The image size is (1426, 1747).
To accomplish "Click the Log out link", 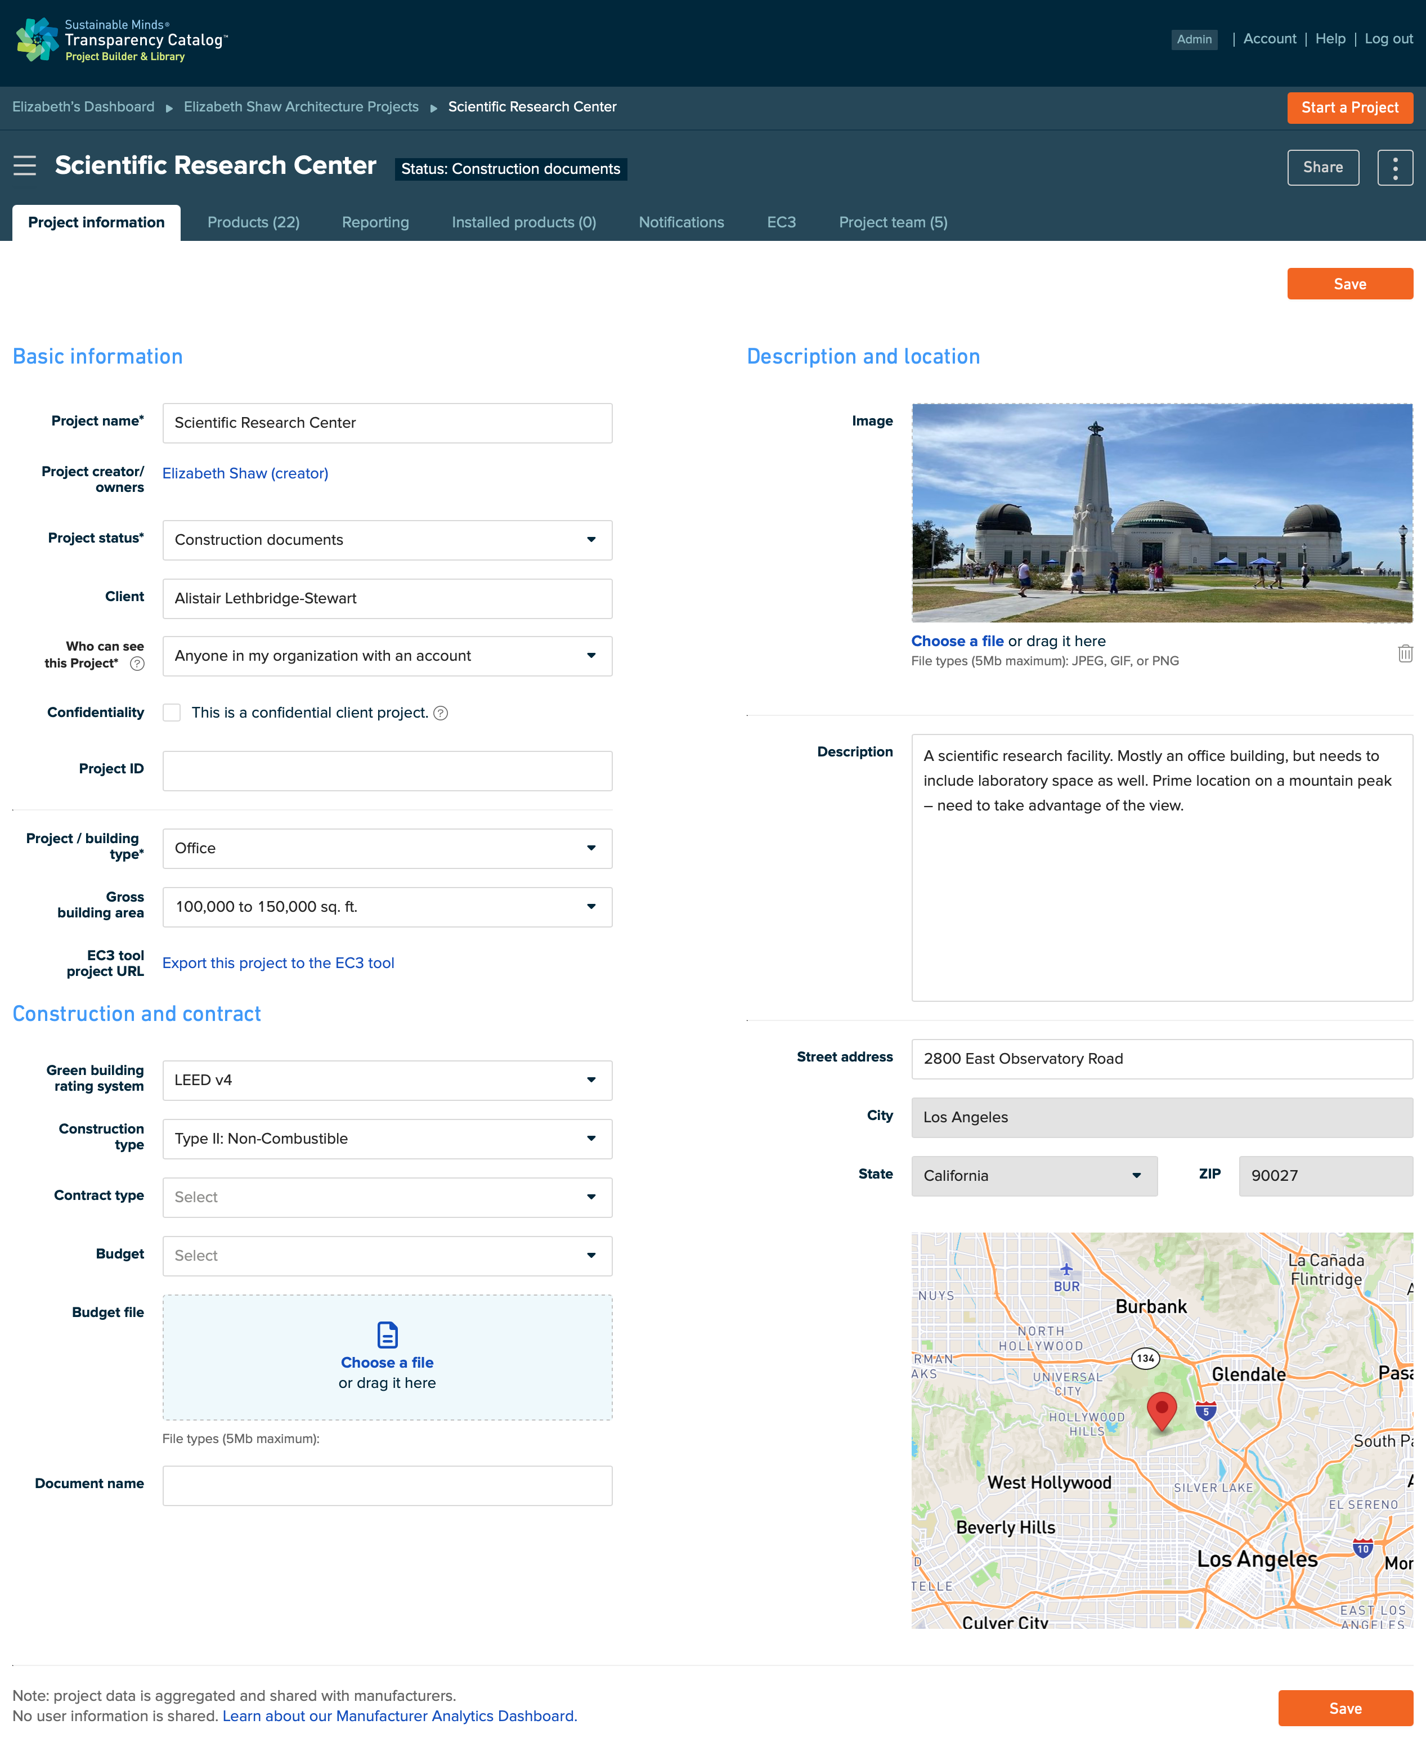I will pyautogui.click(x=1388, y=39).
